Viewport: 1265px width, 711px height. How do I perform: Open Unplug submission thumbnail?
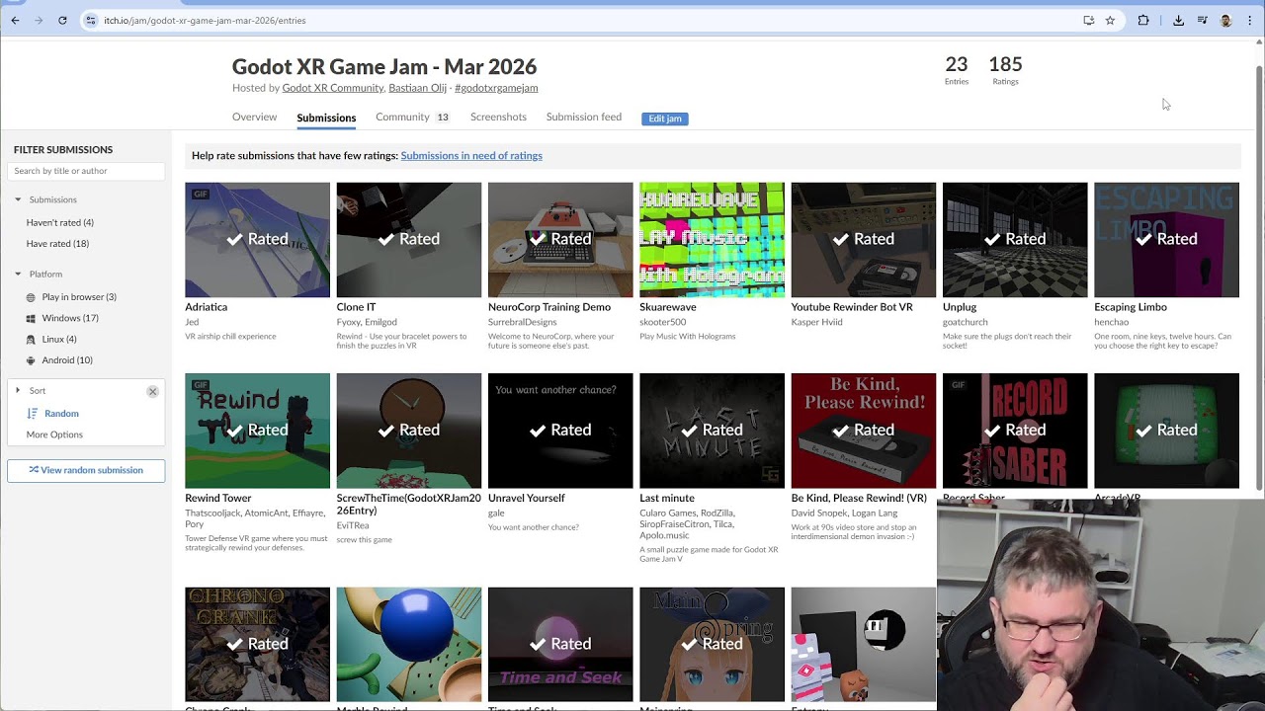coord(1015,240)
